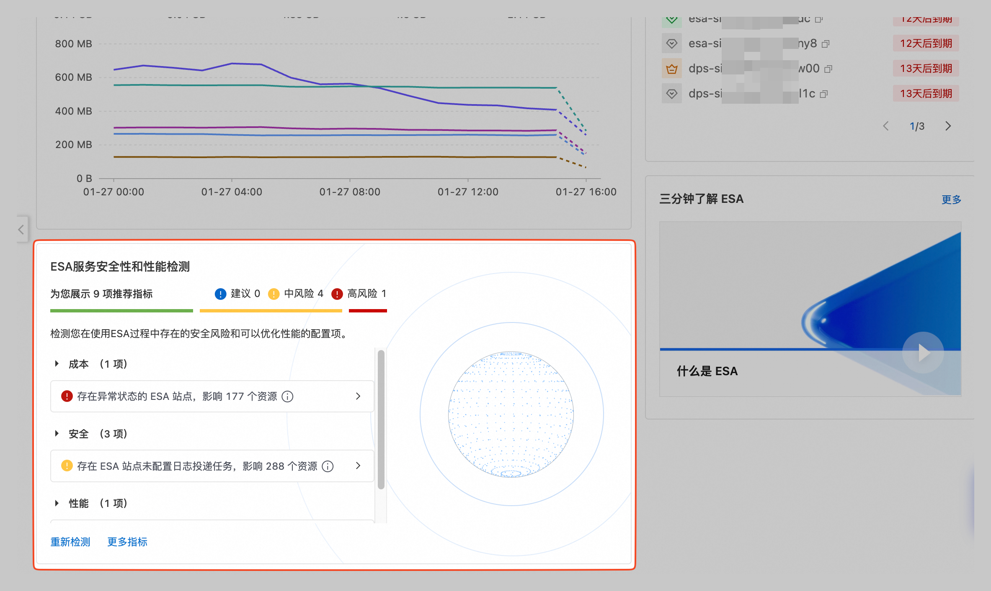Image resolution: width=991 pixels, height=591 pixels.
Task: Click info icon on abnormal ESA sites item
Action: coord(287,396)
